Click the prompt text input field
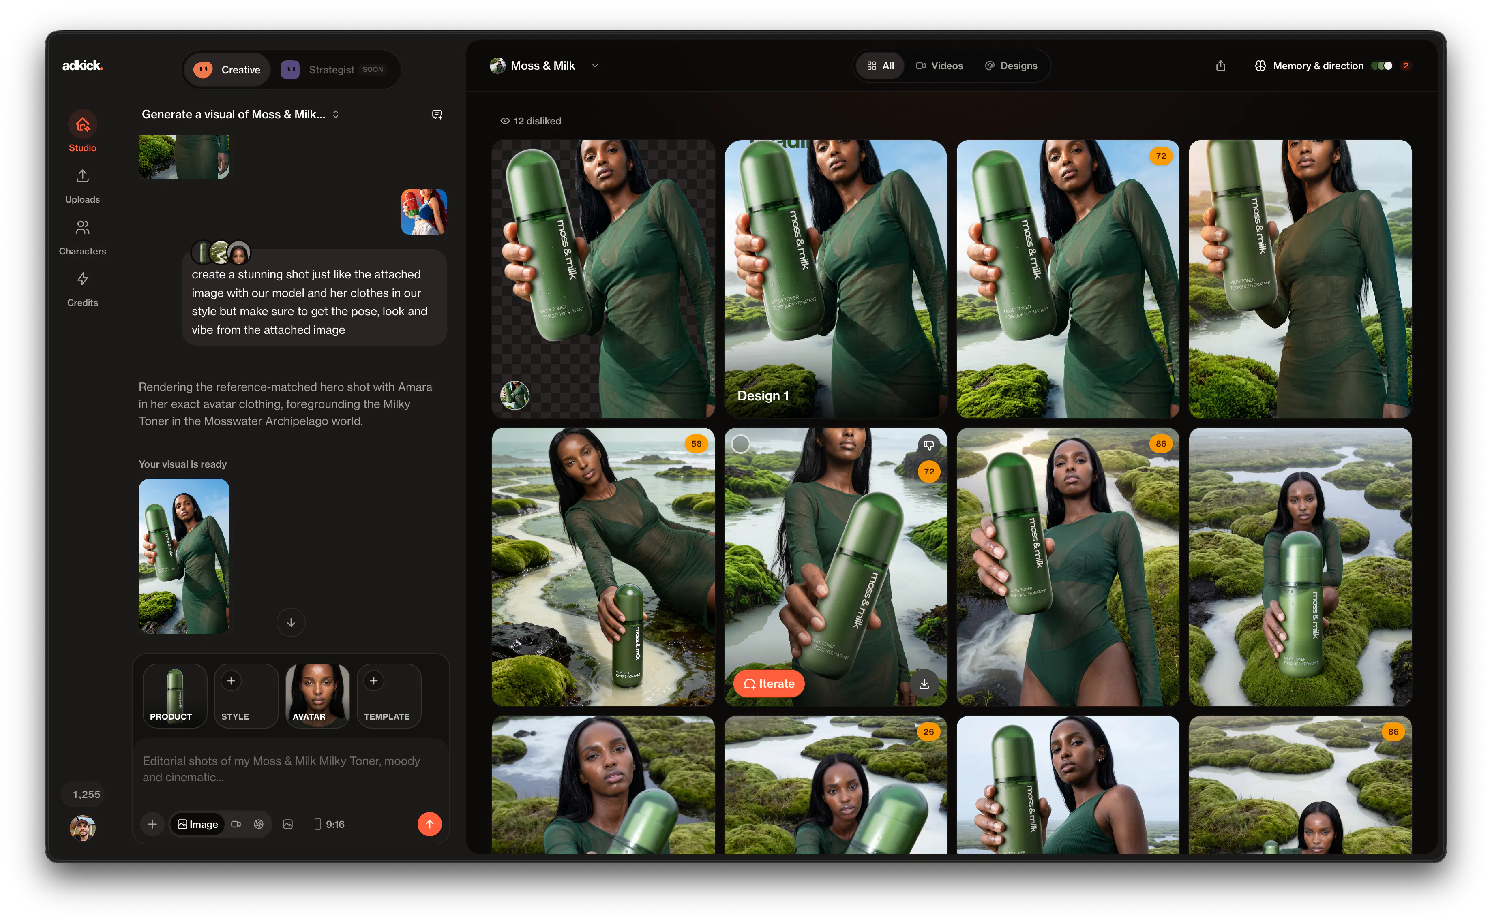Viewport: 1492px width, 923px height. pyautogui.click(x=291, y=769)
